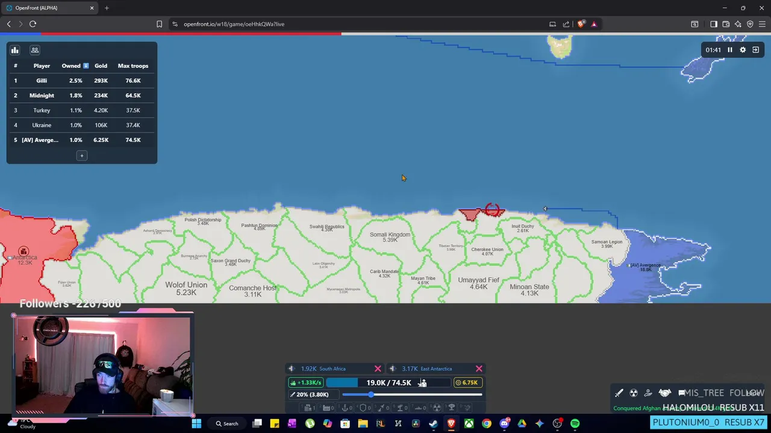Viewport: 771px width, 433px height.
Task: Open Windows Start menu
Action: pyautogui.click(x=196, y=423)
